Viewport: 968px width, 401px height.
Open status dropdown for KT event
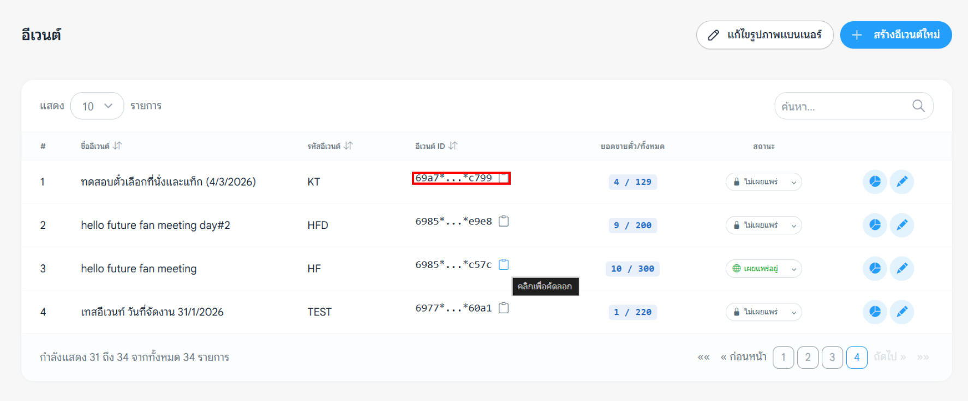tap(763, 181)
